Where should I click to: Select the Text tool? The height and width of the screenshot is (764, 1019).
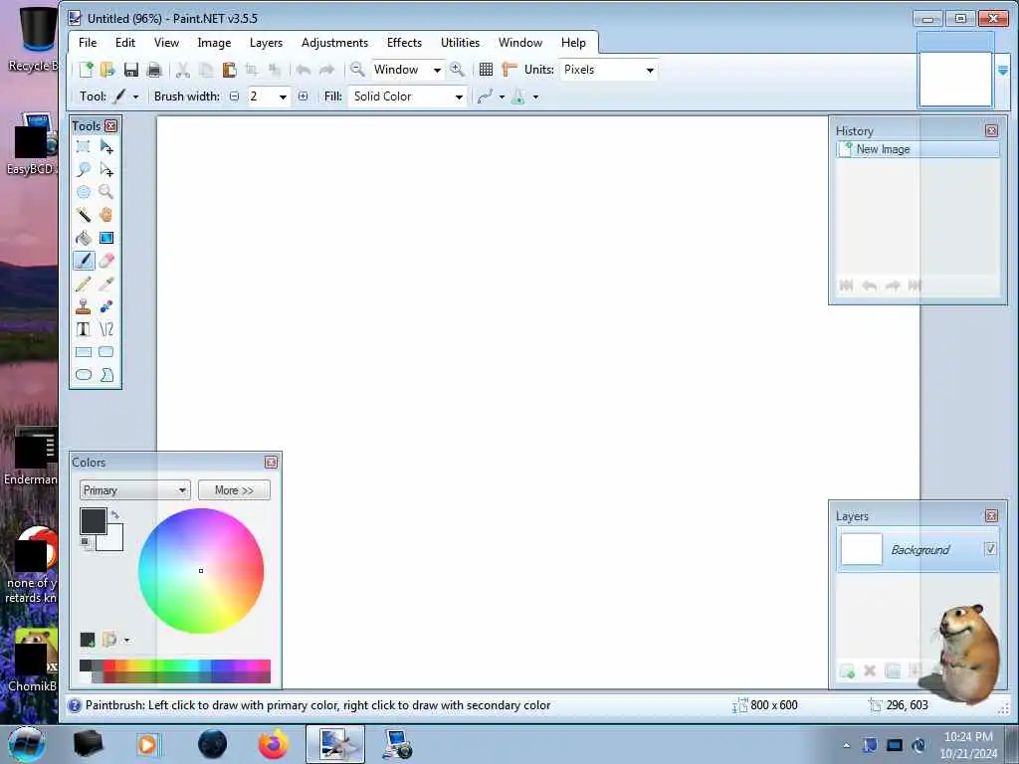[84, 329]
